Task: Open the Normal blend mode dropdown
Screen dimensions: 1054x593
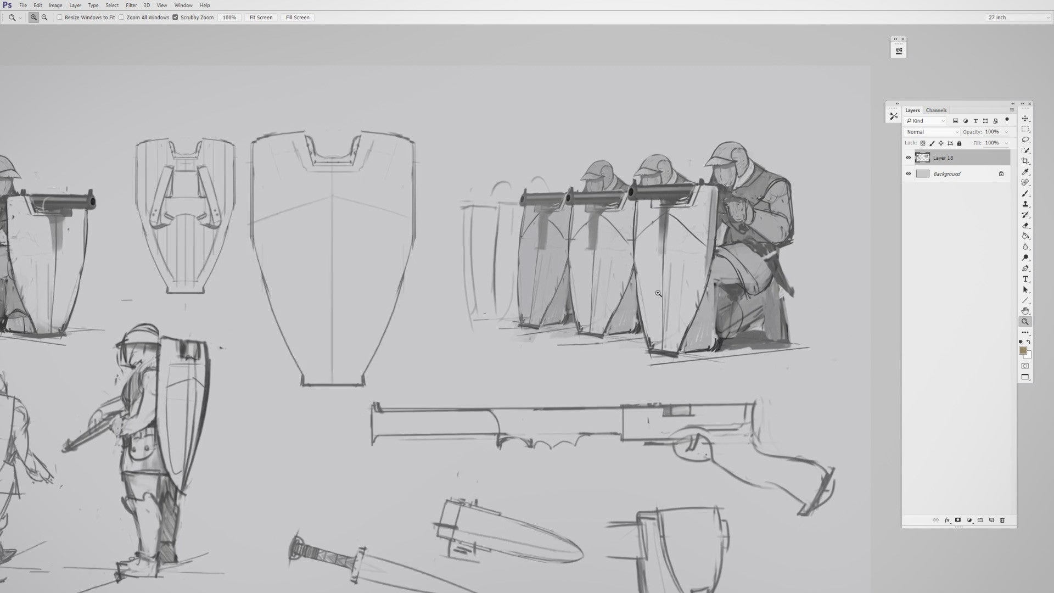Action: click(932, 132)
